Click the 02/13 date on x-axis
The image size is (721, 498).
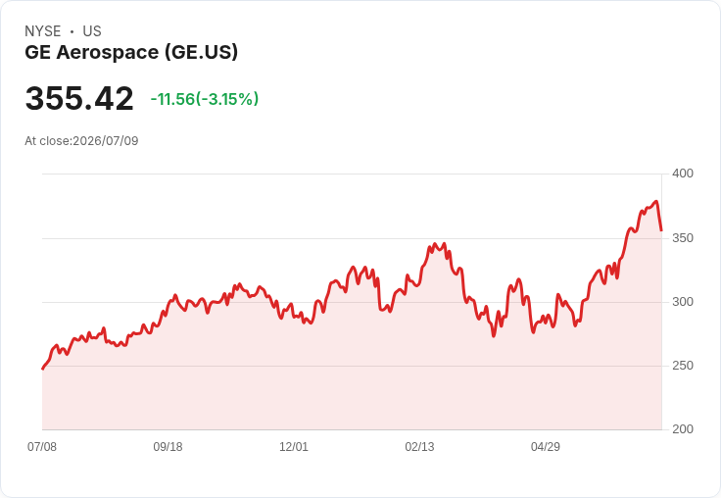tap(419, 446)
